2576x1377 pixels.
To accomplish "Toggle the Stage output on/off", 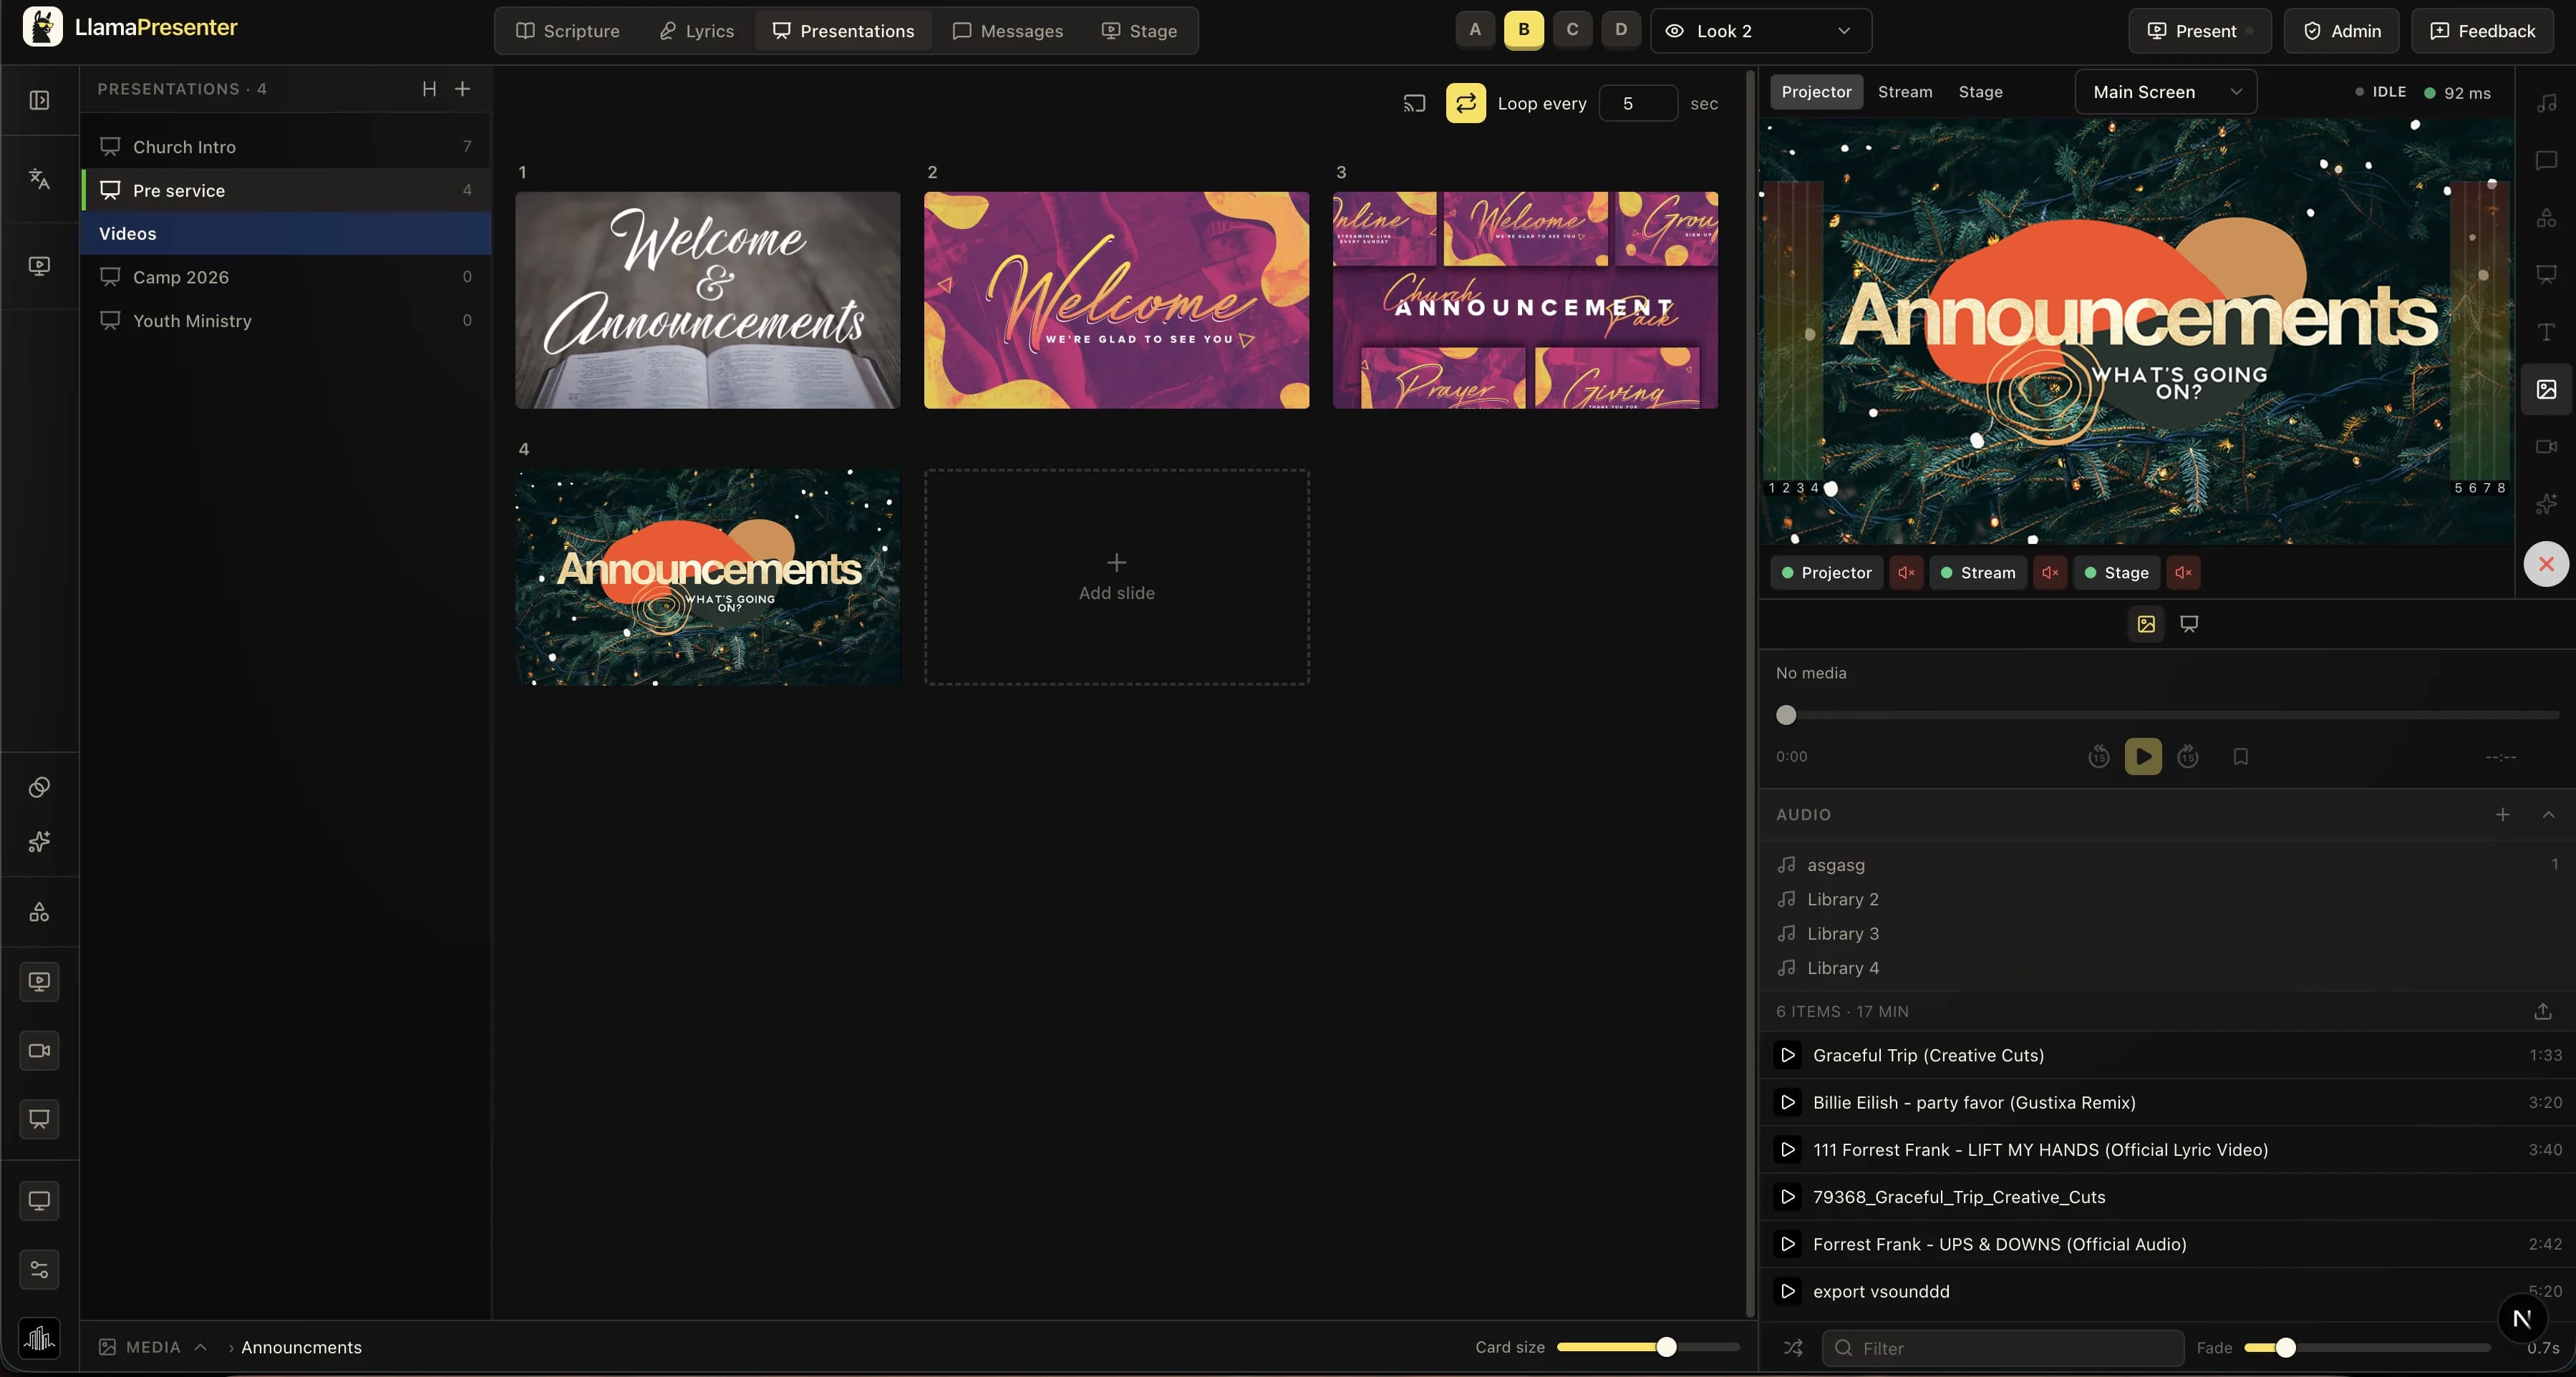I will coord(2116,573).
